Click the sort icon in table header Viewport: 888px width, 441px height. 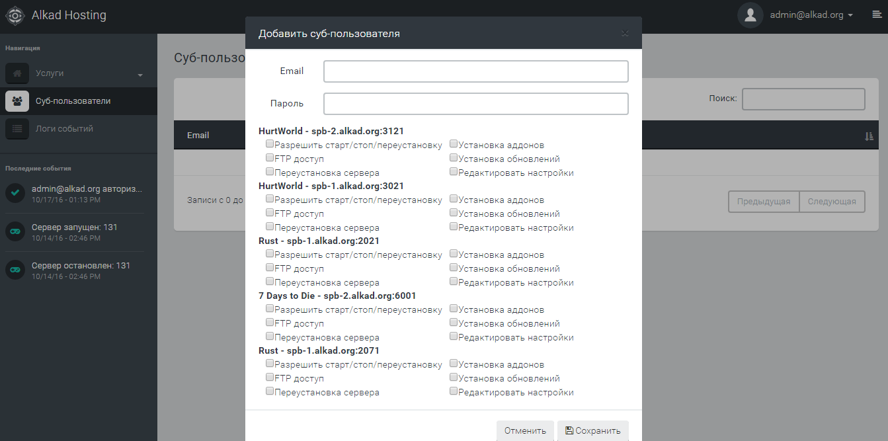click(x=869, y=136)
